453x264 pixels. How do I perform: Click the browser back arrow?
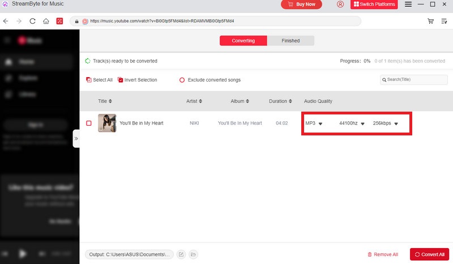point(6,21)
